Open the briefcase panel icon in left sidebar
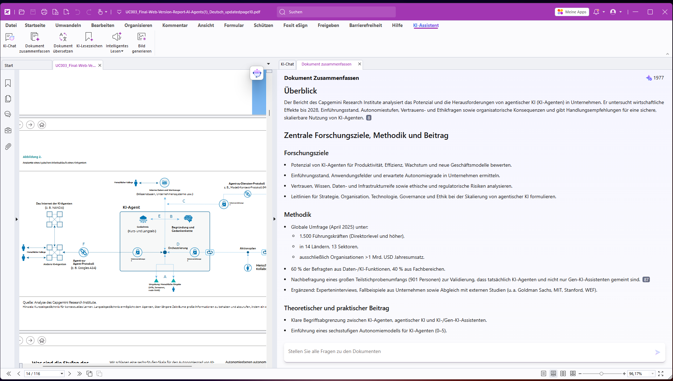The height and width of the screenshot is (381, 673). pos(8,130)
